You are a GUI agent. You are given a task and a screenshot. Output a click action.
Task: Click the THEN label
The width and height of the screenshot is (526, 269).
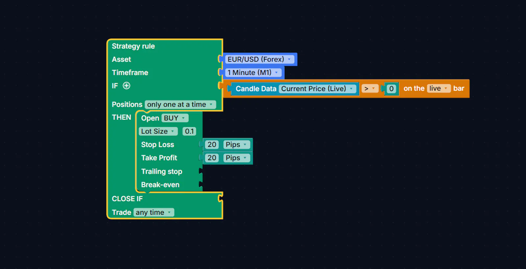pos(121,117)
